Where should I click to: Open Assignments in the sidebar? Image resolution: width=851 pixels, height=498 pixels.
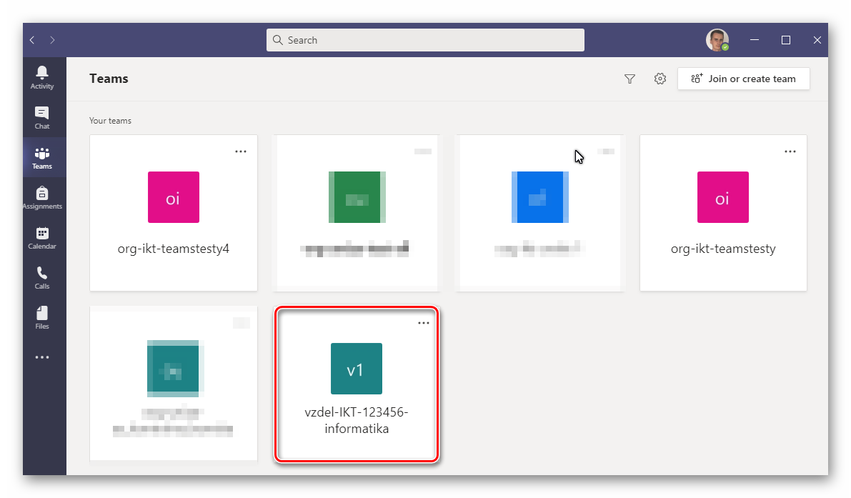click(42, 197)
